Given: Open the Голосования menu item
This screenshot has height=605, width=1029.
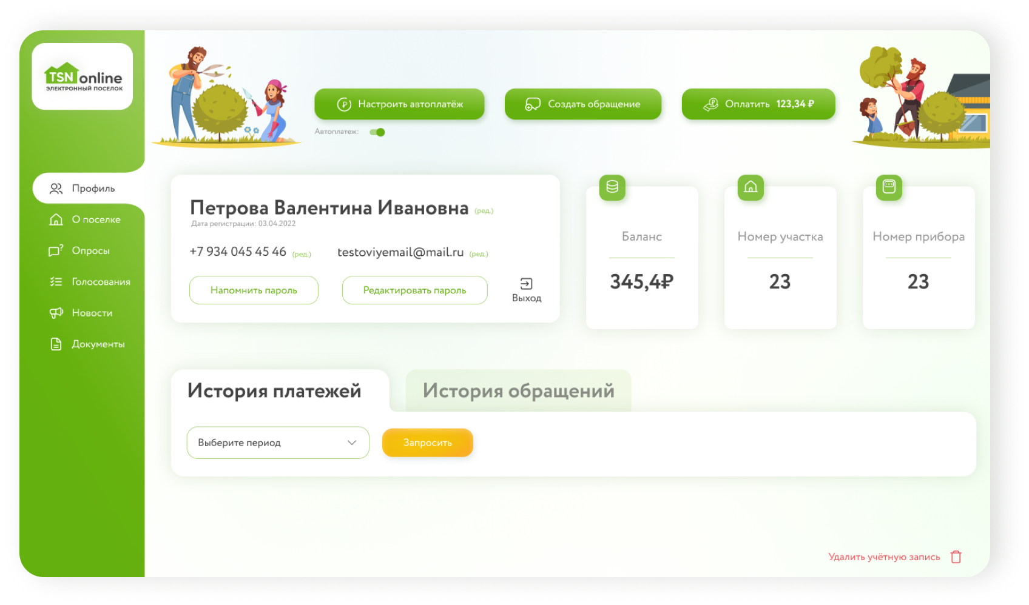Looking at the screenshot, I should coord(101,282).
